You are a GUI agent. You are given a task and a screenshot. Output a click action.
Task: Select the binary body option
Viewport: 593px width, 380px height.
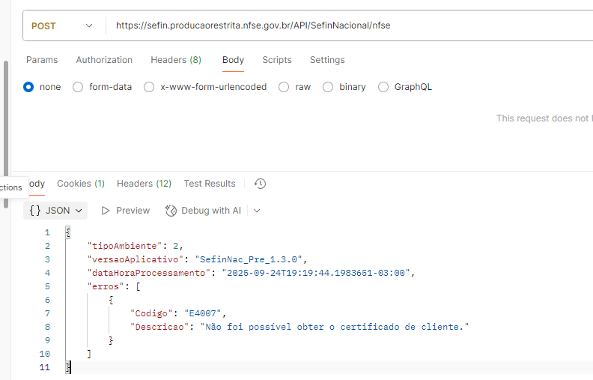tap(328, 87)
